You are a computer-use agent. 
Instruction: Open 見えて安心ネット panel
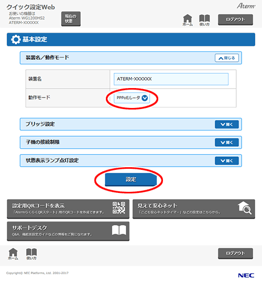point(194,209)
